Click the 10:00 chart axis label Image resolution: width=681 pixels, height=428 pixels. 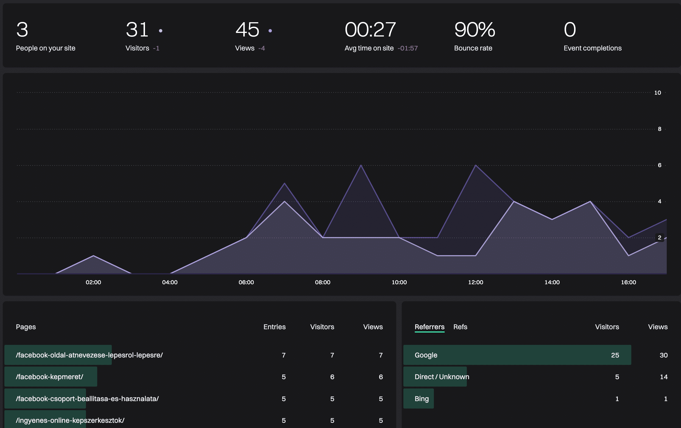[x=399, y=282]
